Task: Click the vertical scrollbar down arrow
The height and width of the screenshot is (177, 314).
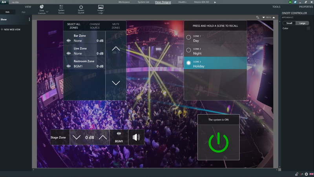Action: coord(279,167)
